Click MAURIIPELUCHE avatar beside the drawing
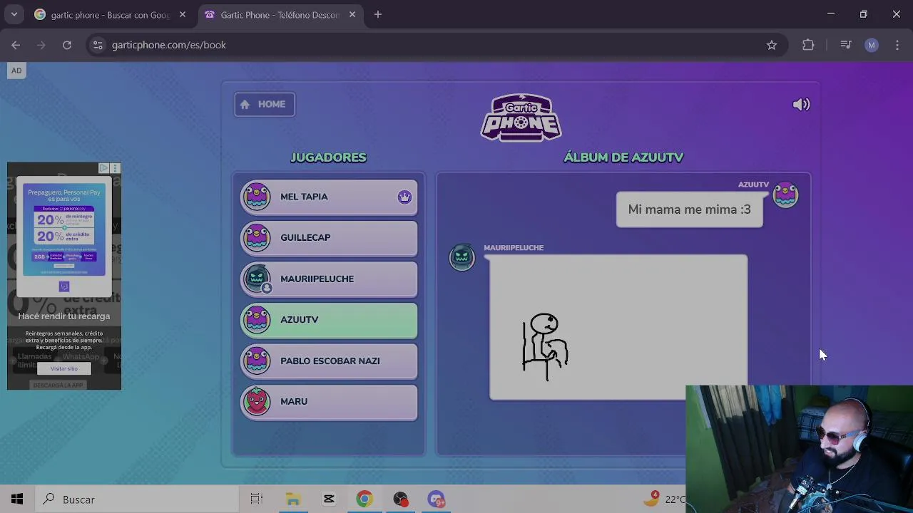Screen dimensions: 913x513 click(x=461, y=257)
